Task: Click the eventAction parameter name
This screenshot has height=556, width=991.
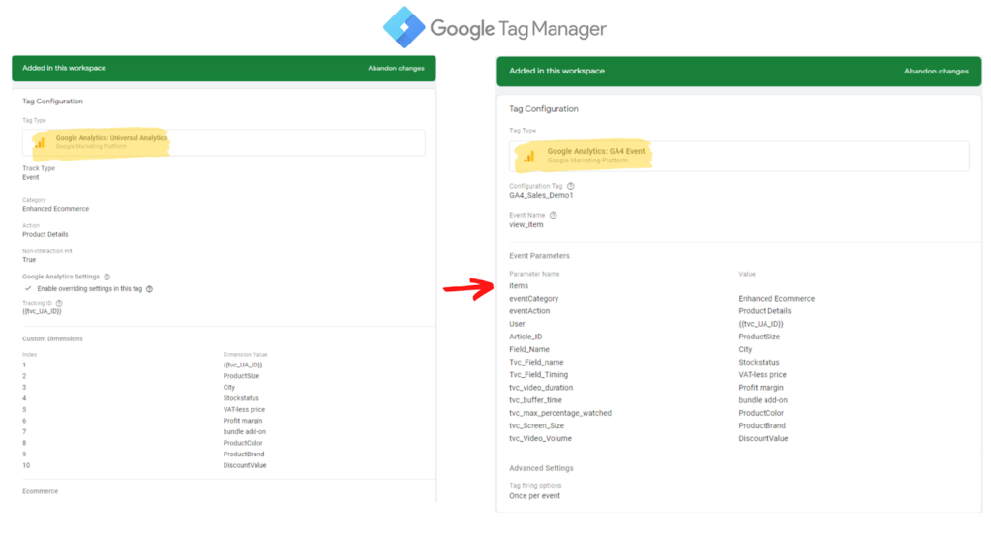Action: click(529, 310)
